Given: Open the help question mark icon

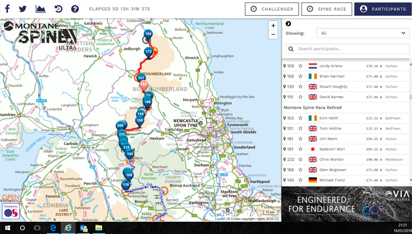Looking at the screenshot, I should click(75, 9).
